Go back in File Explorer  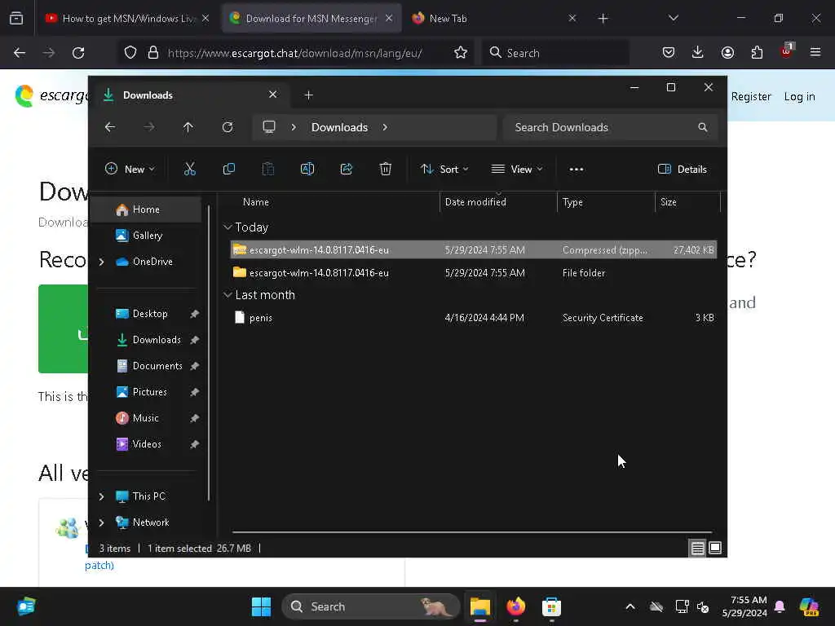pyautogui.click(x=110, y=127)
